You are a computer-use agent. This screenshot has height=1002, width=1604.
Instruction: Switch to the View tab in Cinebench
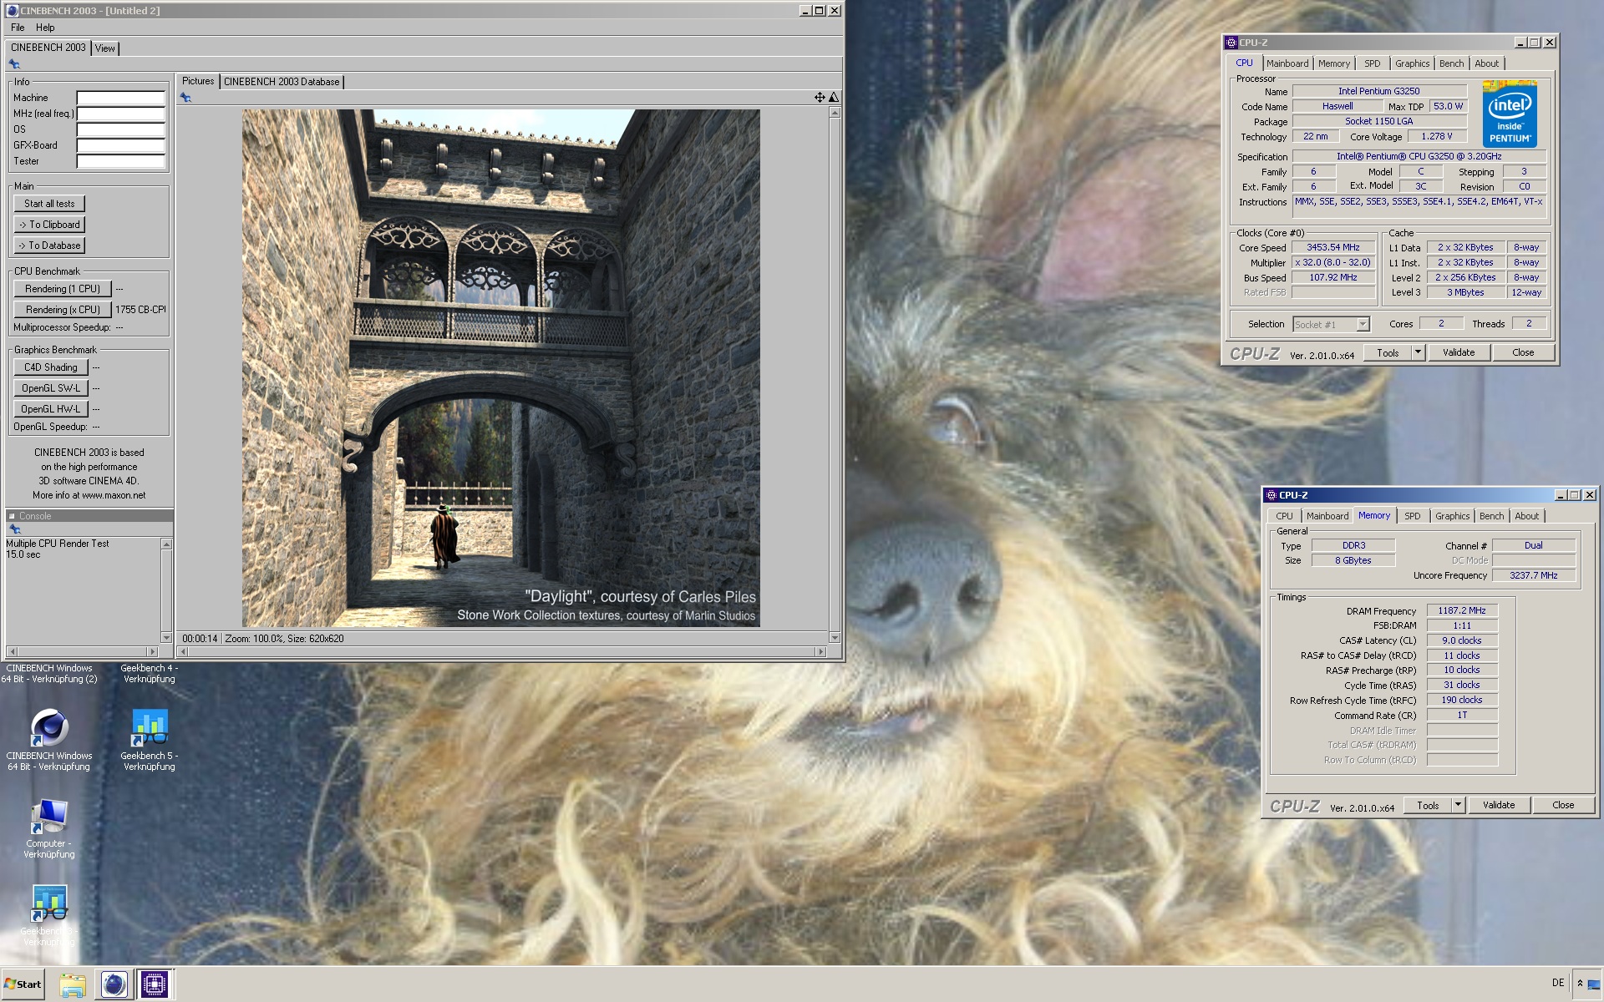pyautogui.click(x=104, y=48)
